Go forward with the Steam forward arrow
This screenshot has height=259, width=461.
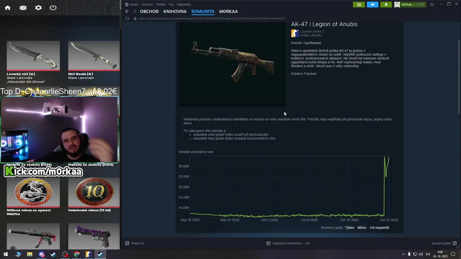point(134,12)
